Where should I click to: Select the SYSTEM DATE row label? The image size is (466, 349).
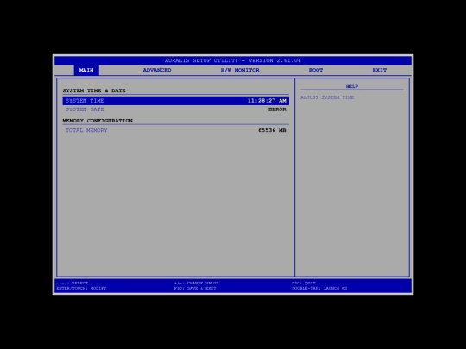coord(85,109)
